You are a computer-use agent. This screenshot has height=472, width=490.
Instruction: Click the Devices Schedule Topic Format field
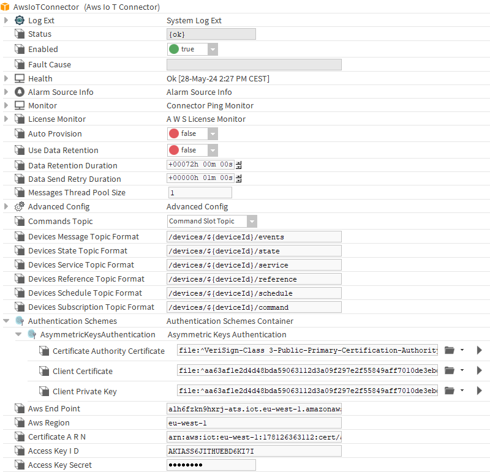254,293
